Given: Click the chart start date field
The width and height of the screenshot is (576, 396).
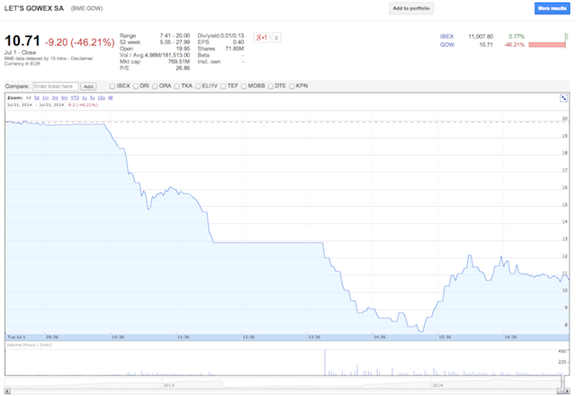Looking at the screenshot, I should point(20,104).
